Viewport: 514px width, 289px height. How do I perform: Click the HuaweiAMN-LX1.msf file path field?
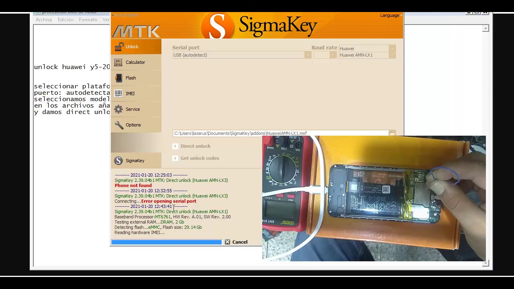pyautogui.click(x=281, y=133)
